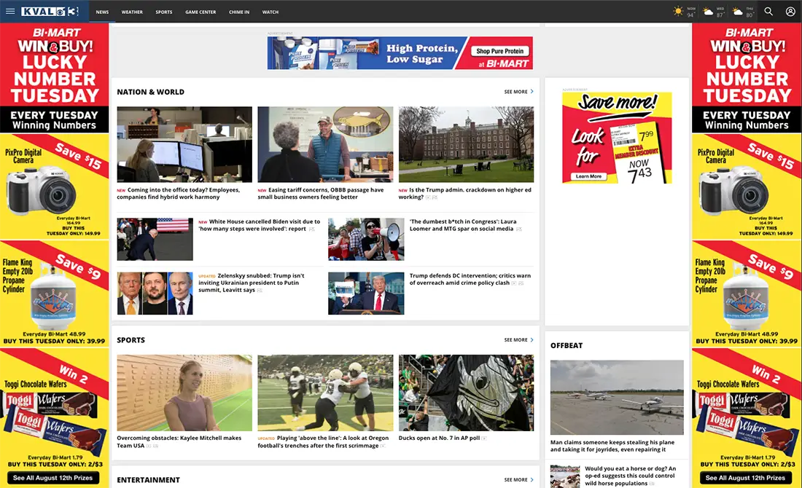
Task: Open the hybrid work harmony headline
Action: 179,193
